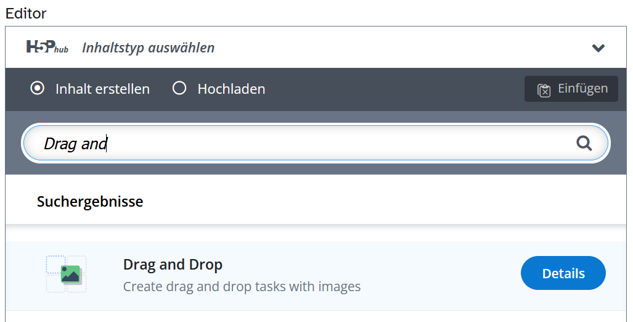This screenshot has width=633, height=322.
Task: Click the 'Editor' label above the panel
Action: [26, 13]
